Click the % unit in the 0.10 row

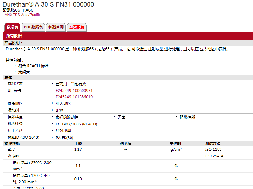point(176,179)
